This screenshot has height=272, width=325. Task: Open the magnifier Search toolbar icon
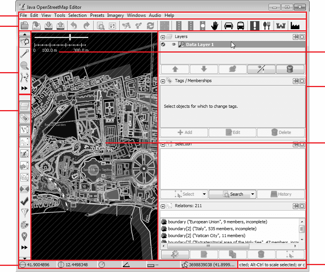click(101, 26)
